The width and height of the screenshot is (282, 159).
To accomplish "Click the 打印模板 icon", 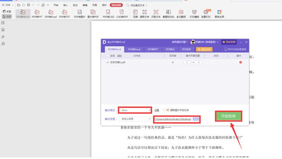I will pos(194,14).
